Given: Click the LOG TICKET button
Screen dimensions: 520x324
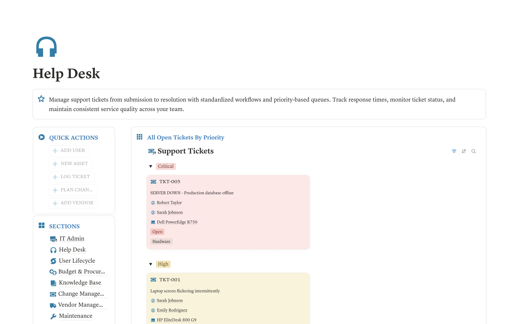Looking at the screenshot, I should click(71, 177).
